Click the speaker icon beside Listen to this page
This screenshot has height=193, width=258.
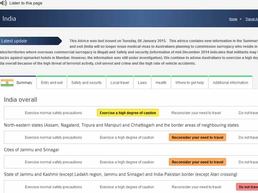coord(3,3)
